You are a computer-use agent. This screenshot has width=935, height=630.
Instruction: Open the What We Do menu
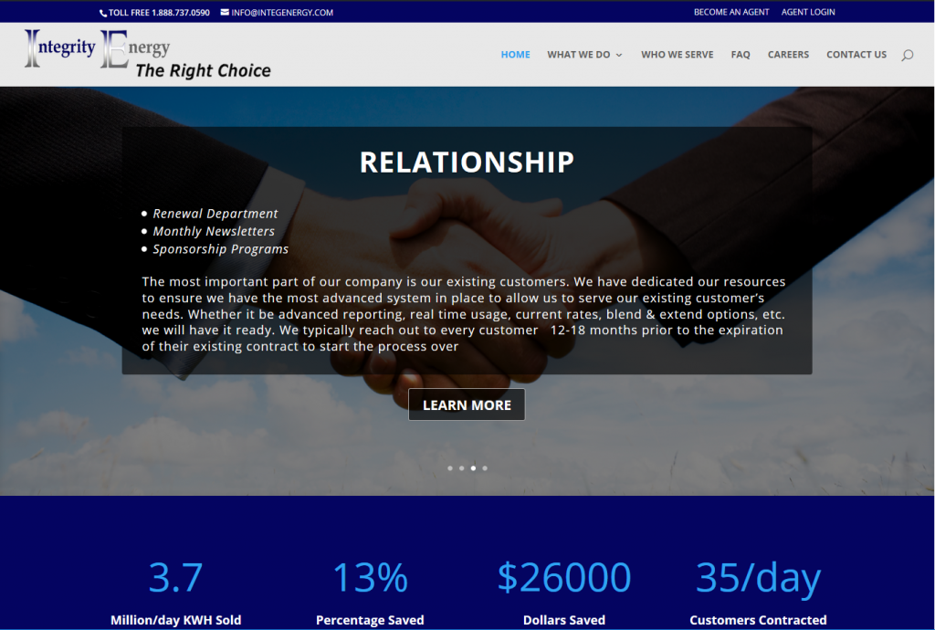click(x=578, y=54)
